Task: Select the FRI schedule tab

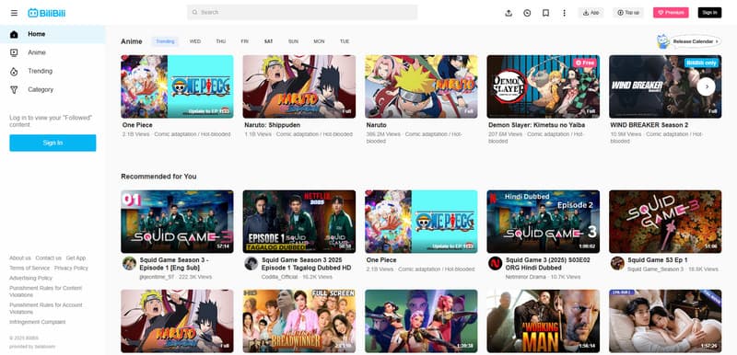Action: click(x=245, y=41)
